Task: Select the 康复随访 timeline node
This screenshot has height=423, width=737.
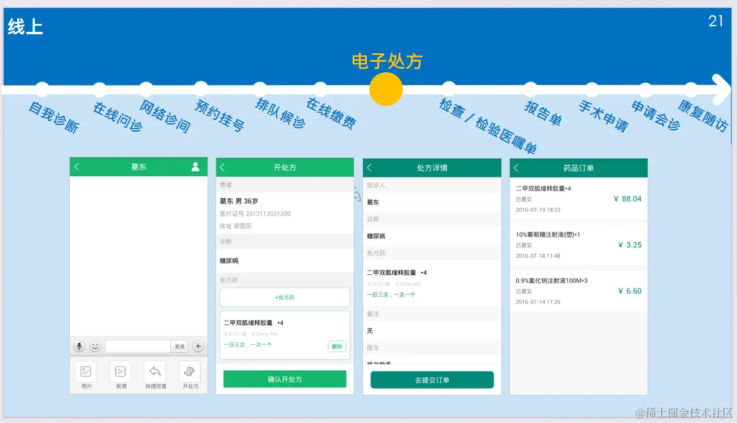Action: click(x=691, y=89)
